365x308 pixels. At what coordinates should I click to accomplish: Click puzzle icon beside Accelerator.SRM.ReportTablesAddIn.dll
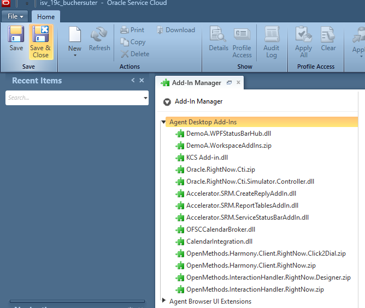(x=180, y=206)
